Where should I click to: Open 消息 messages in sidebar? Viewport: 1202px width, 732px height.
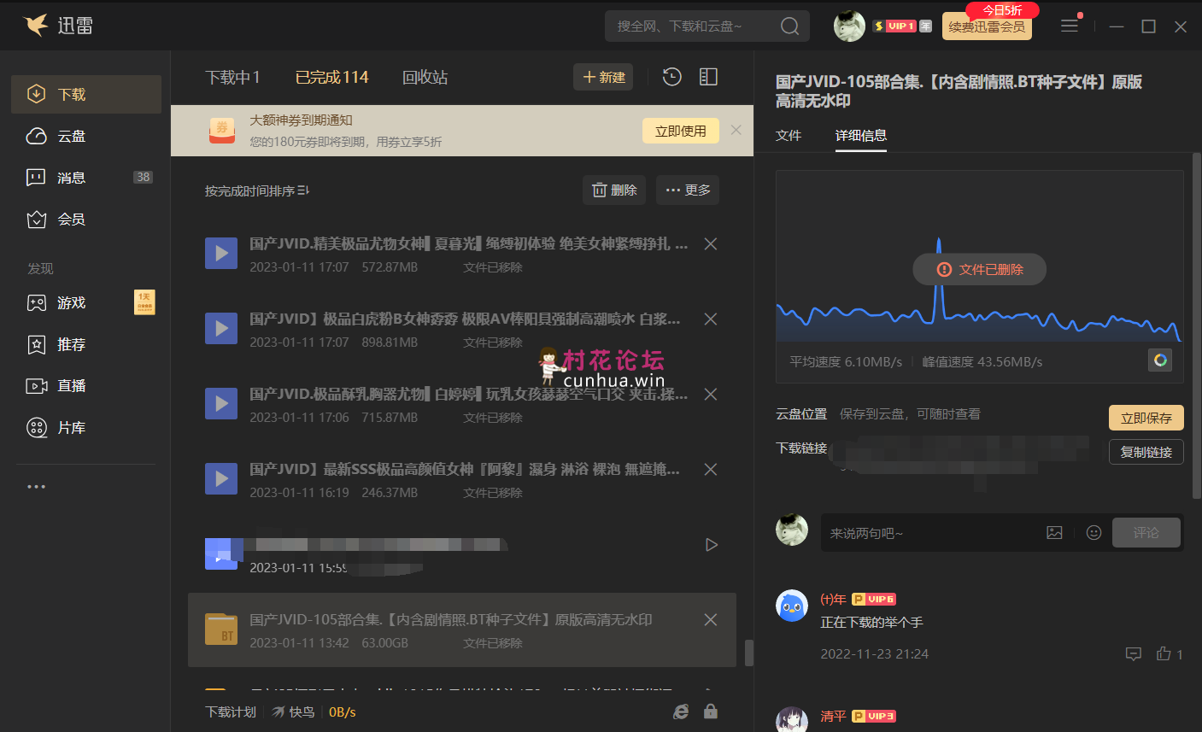(86, 178)
